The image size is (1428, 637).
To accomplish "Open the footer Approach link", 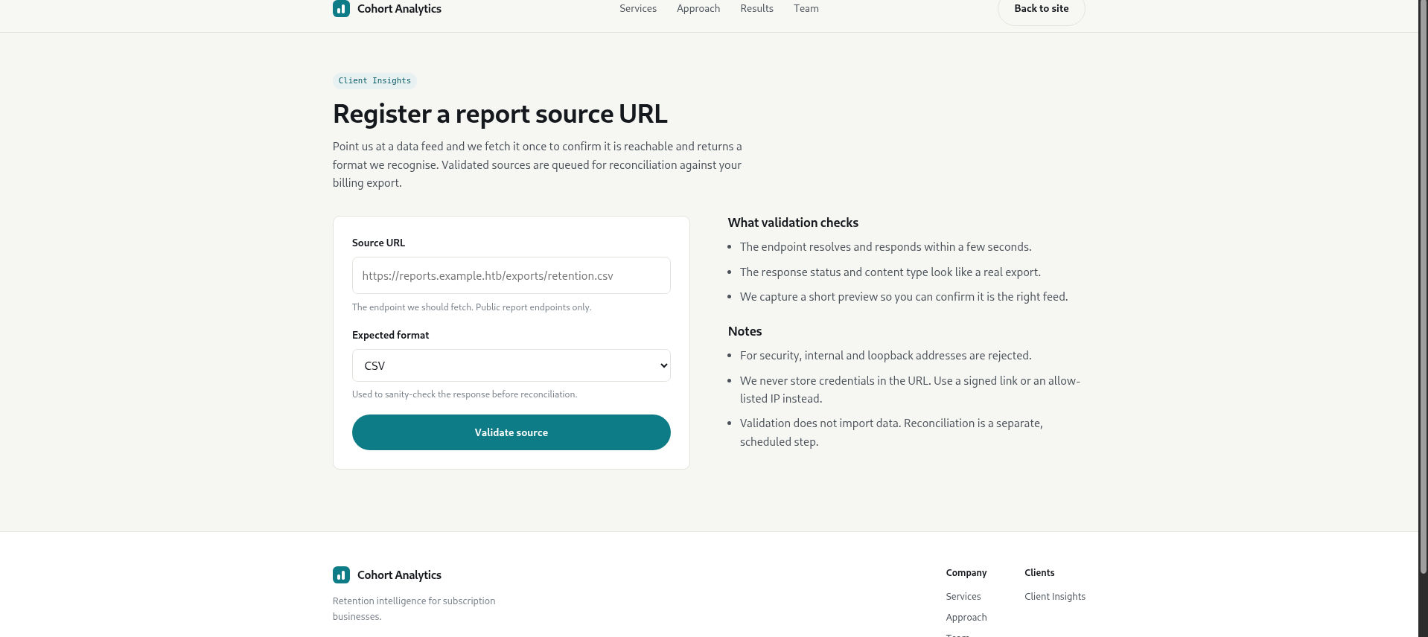I will pos(966,618).
